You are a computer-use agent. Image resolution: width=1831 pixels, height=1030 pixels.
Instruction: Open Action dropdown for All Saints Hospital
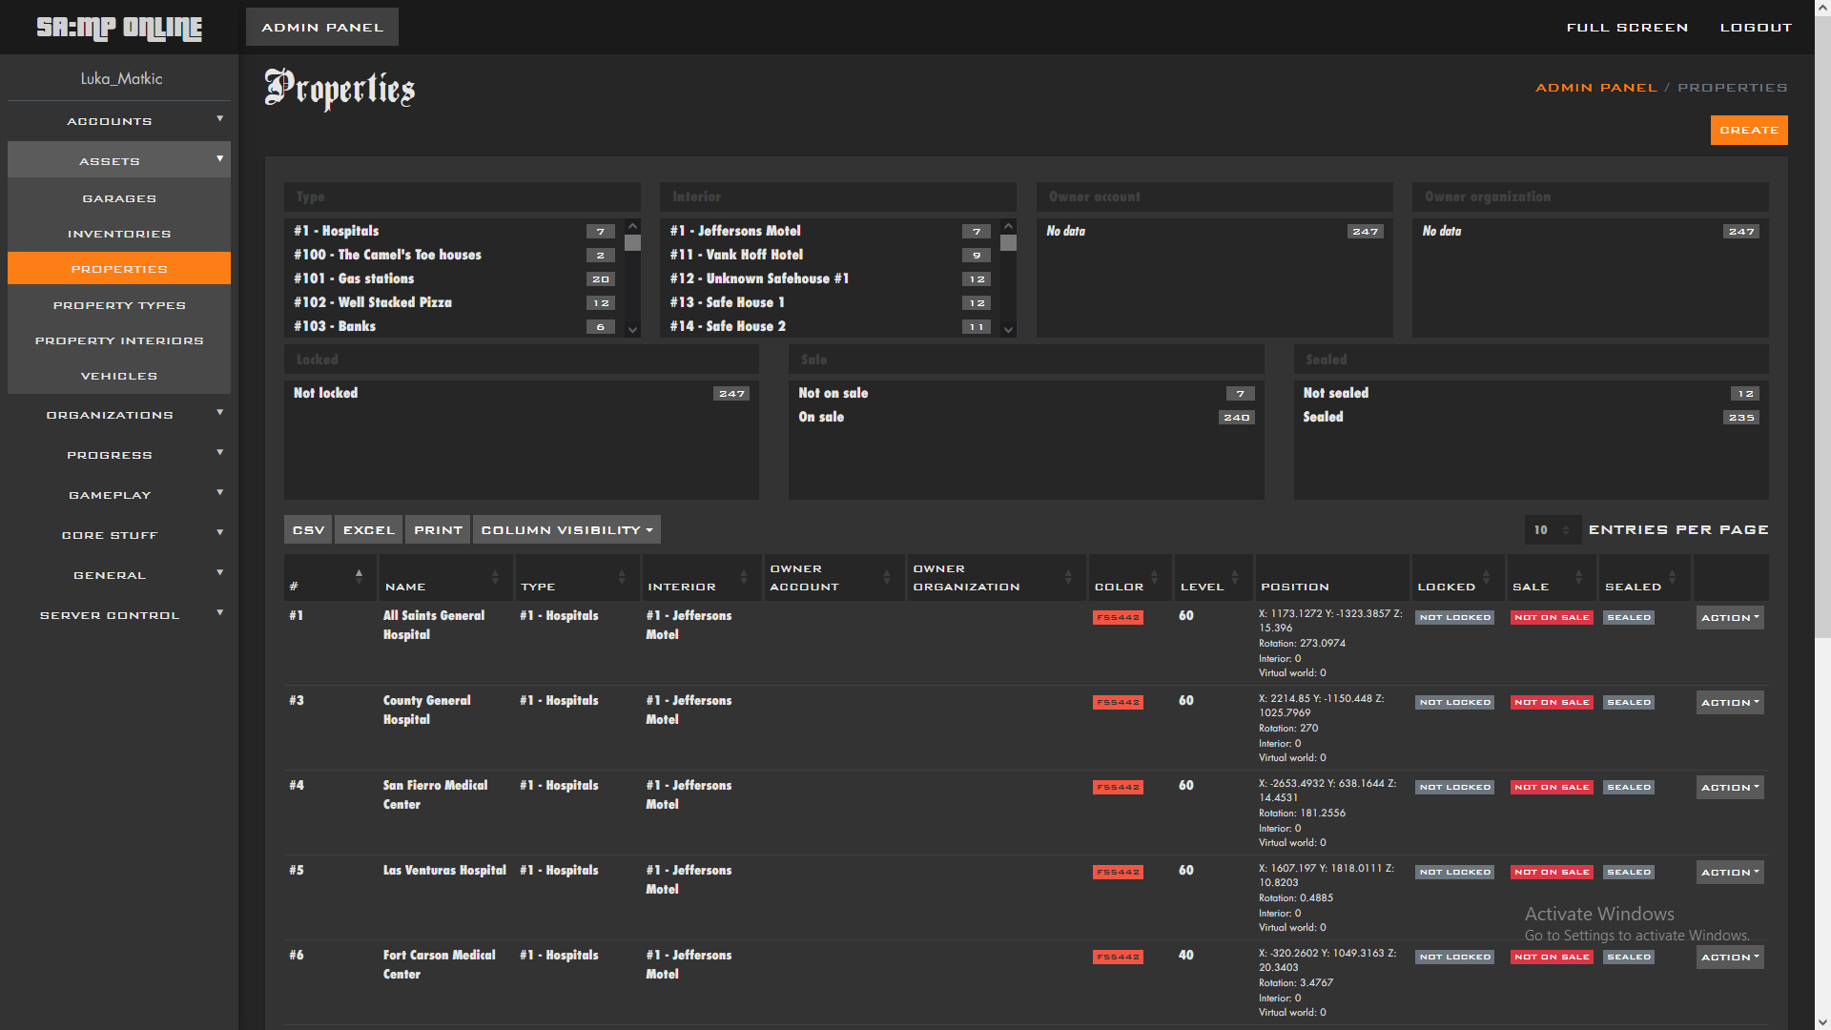click(x=1729, y=618)
